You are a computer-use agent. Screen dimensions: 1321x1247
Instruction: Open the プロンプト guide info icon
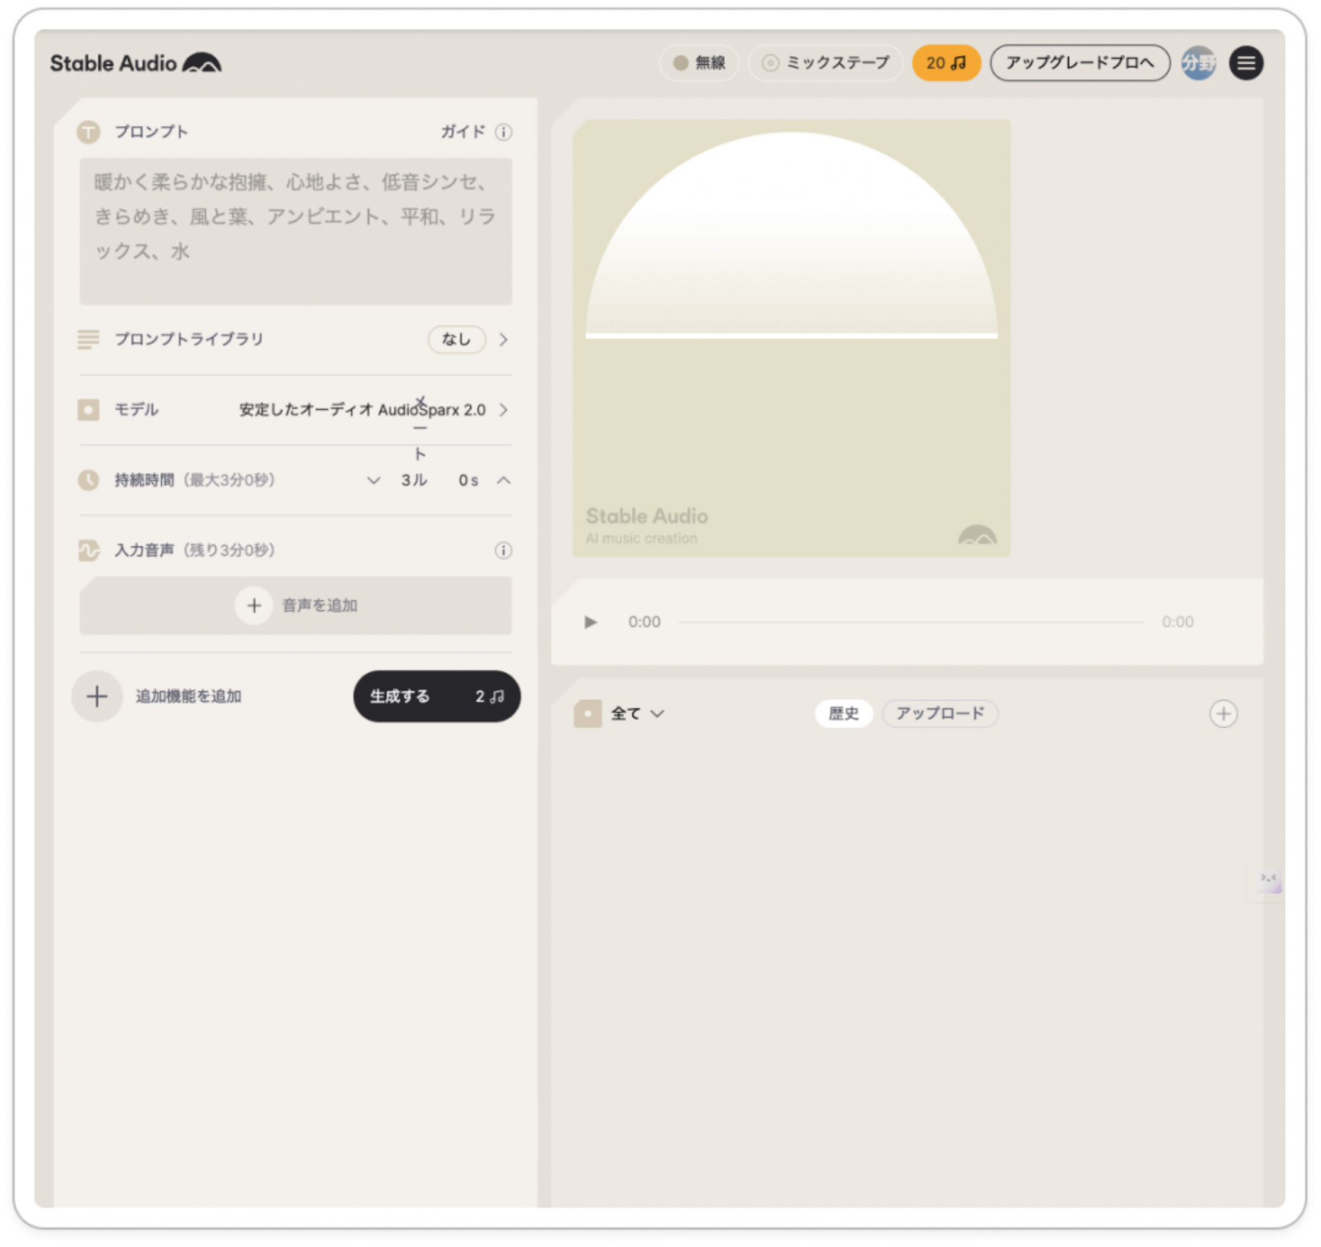click(504, 132)
